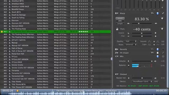Viewport: 169px width, 95px height.
Task: Click the minus icon beside the Fine slider
Action: click(x=129, y=36)
